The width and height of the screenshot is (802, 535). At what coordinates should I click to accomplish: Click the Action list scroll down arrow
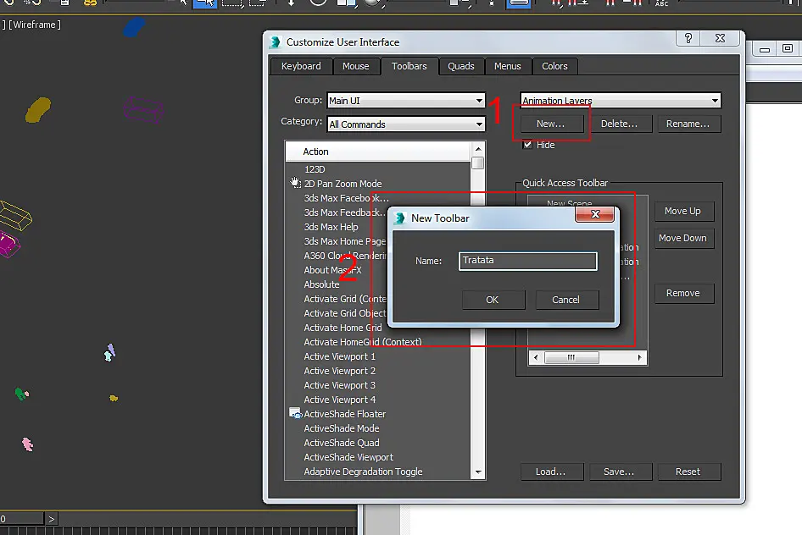[x=477, y=472]
